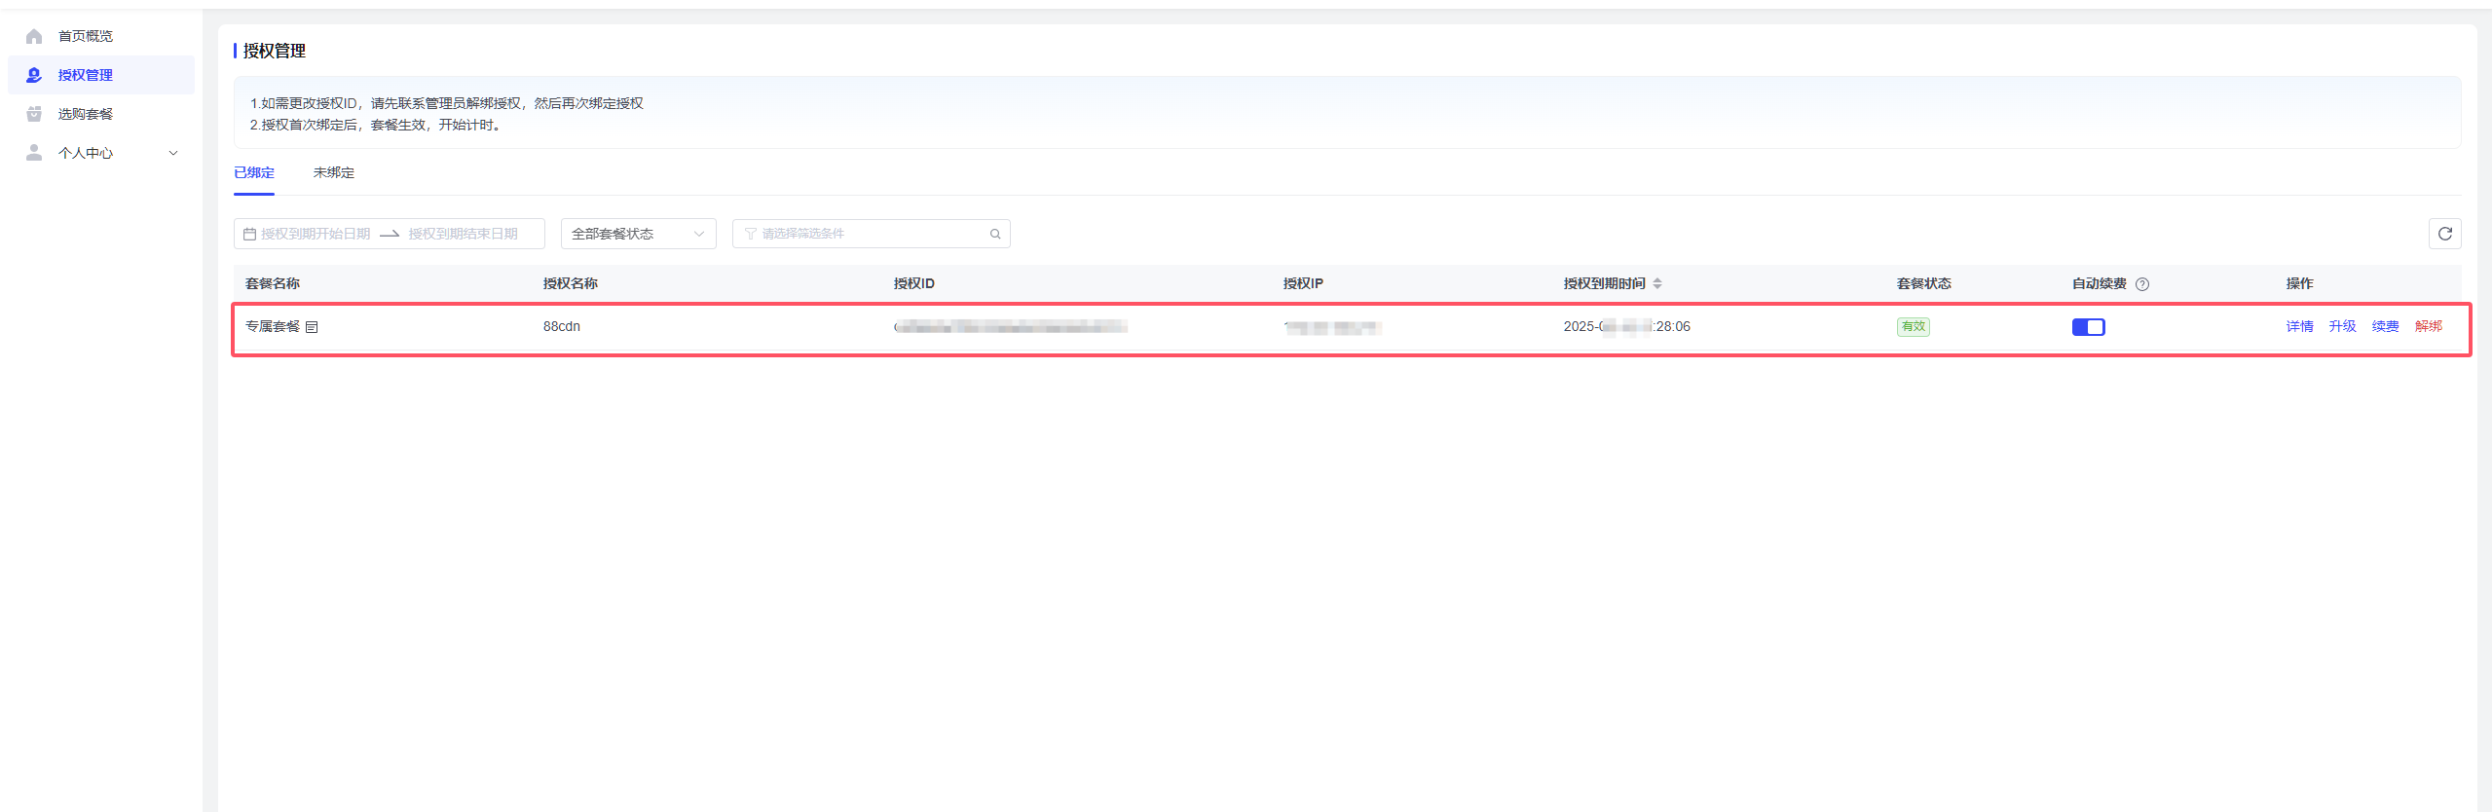The height and width of the screenshot is (812, 2492).
Task: Click the 详情 link for 88cdn
Action: point(2299,326)
